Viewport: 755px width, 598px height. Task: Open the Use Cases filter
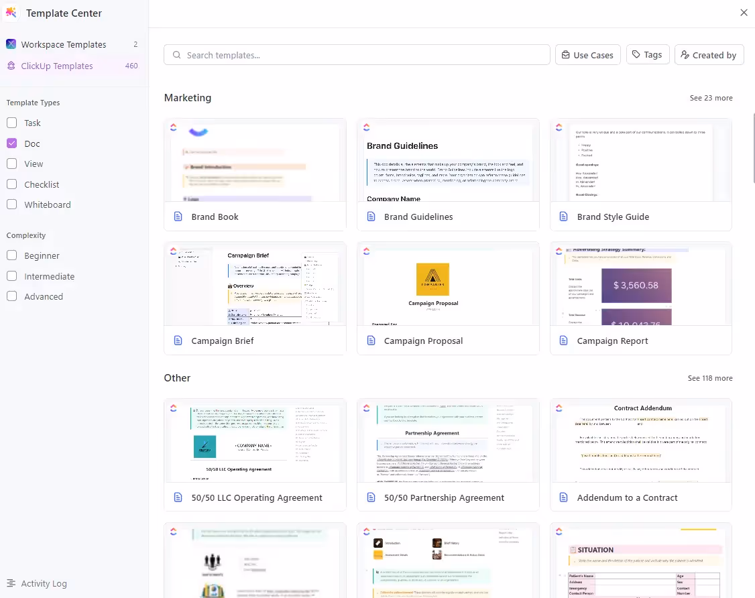[x=587, y=54]
